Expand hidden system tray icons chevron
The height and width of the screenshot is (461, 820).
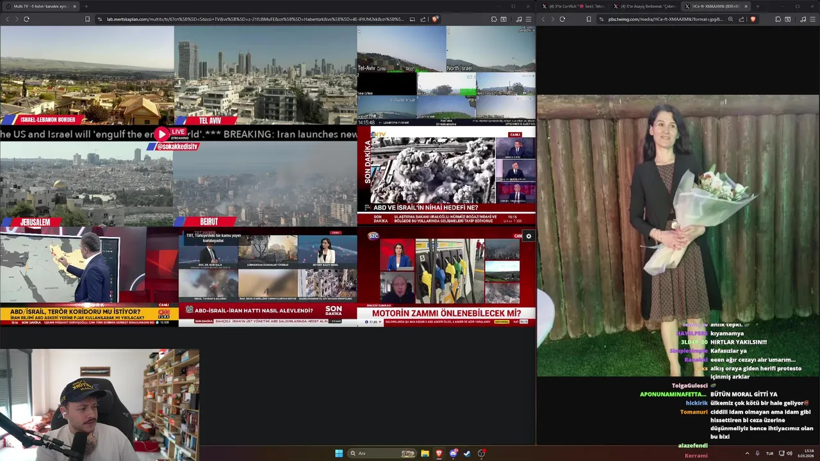[747, 453]
